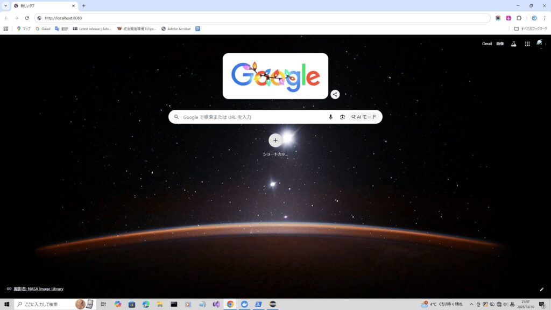The width and height of the screenshot is (551, 310).
Task: Show hidden system tray icons
Action: coord(471,304)
